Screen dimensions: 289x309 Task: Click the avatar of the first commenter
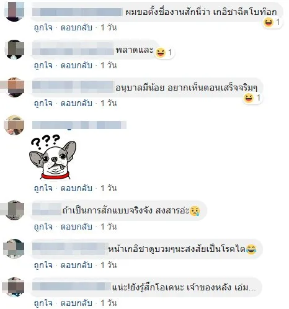[14, 11]
